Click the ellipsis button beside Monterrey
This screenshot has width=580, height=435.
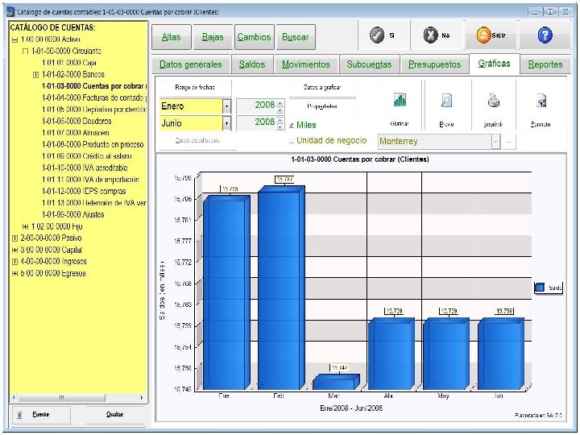tap(508, 141)
